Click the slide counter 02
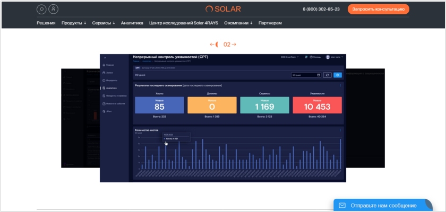The height and width of the screenshot is (212, 446). coord(227,45)
